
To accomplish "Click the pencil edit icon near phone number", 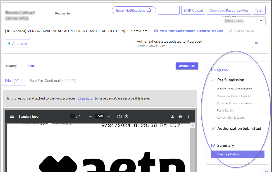I will pos(231,31).
